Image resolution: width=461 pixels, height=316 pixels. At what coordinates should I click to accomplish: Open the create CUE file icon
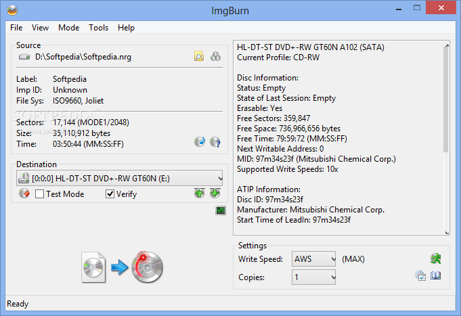point(215,56)
